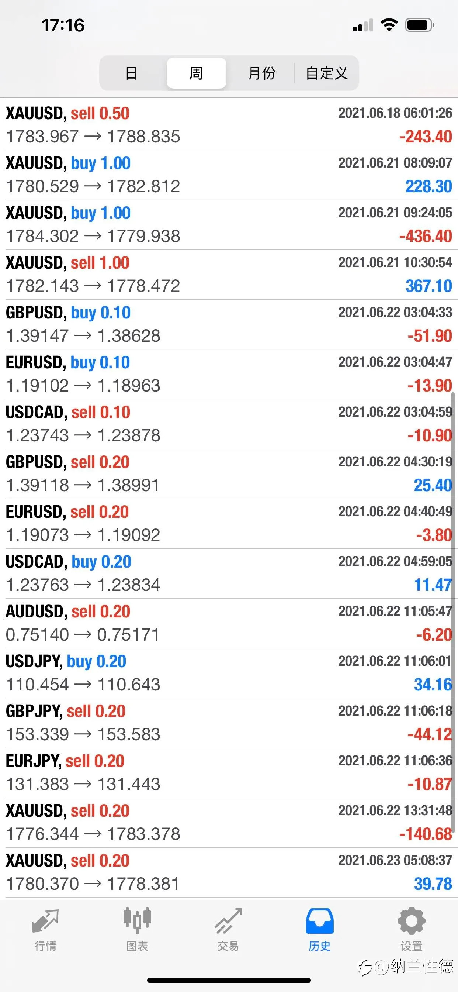Select the 日 daily period segment
The image size is (458, 992).
pos(131,73)
